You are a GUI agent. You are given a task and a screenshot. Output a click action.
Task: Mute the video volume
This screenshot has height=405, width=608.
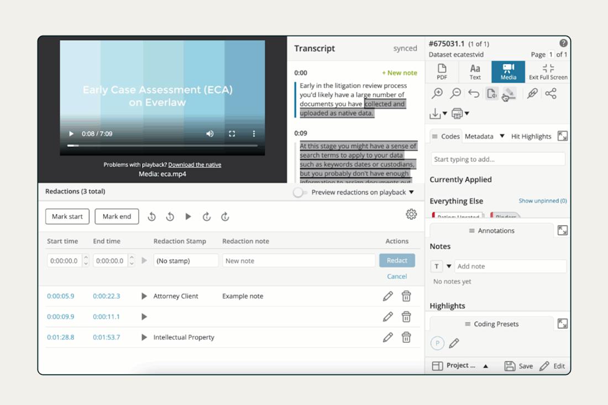(x=210, y=134)
